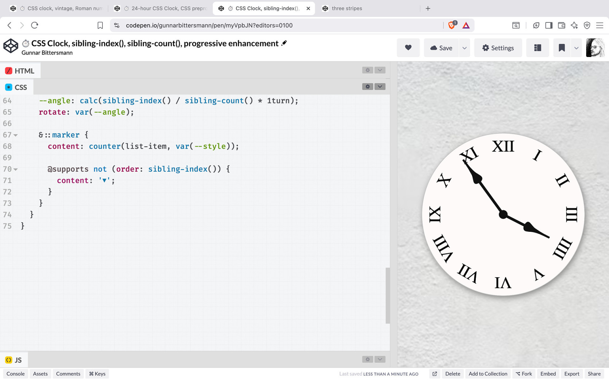Open the change view layout icon
Viewport: 609px width, 380px height.
pyautogui.click(x=537, y=48)
